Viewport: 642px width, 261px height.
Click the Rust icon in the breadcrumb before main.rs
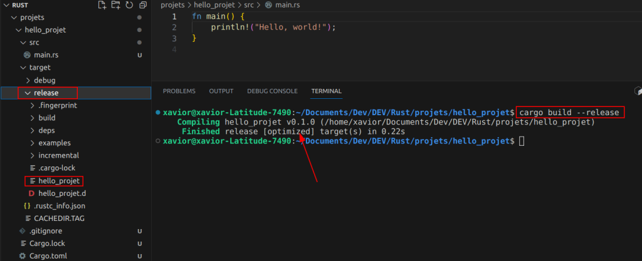tap(268, 5)
